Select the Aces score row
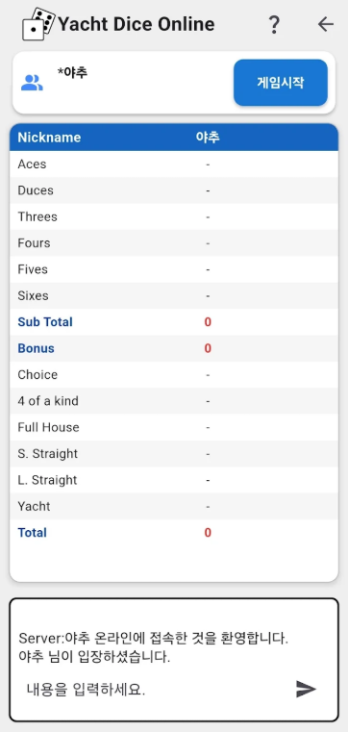The image size is (348, 732). pos(174,164)
